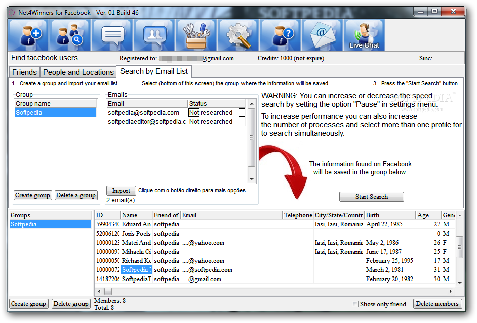
Task: Click the upper Create group button
Action: pyautogui.click(x=32, y=195)
